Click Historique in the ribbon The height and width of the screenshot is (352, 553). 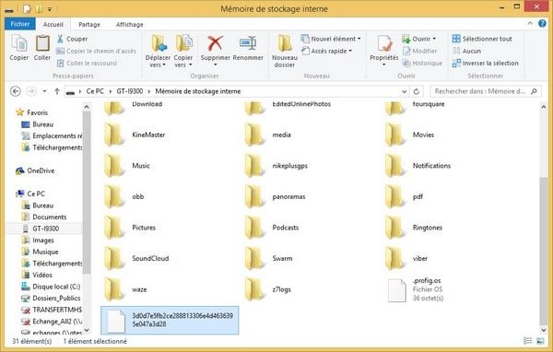(x=422, y=64)
